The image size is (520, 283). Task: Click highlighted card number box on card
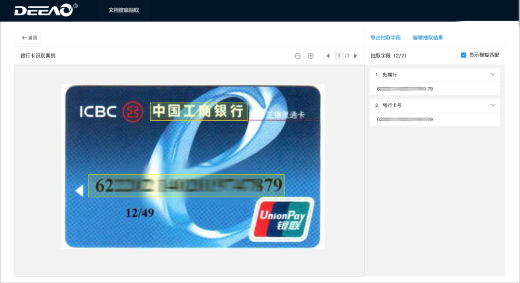tap(186, 186)
